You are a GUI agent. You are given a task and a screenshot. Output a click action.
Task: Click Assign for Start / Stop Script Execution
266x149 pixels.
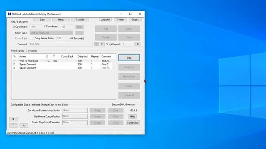click(98, 123)
